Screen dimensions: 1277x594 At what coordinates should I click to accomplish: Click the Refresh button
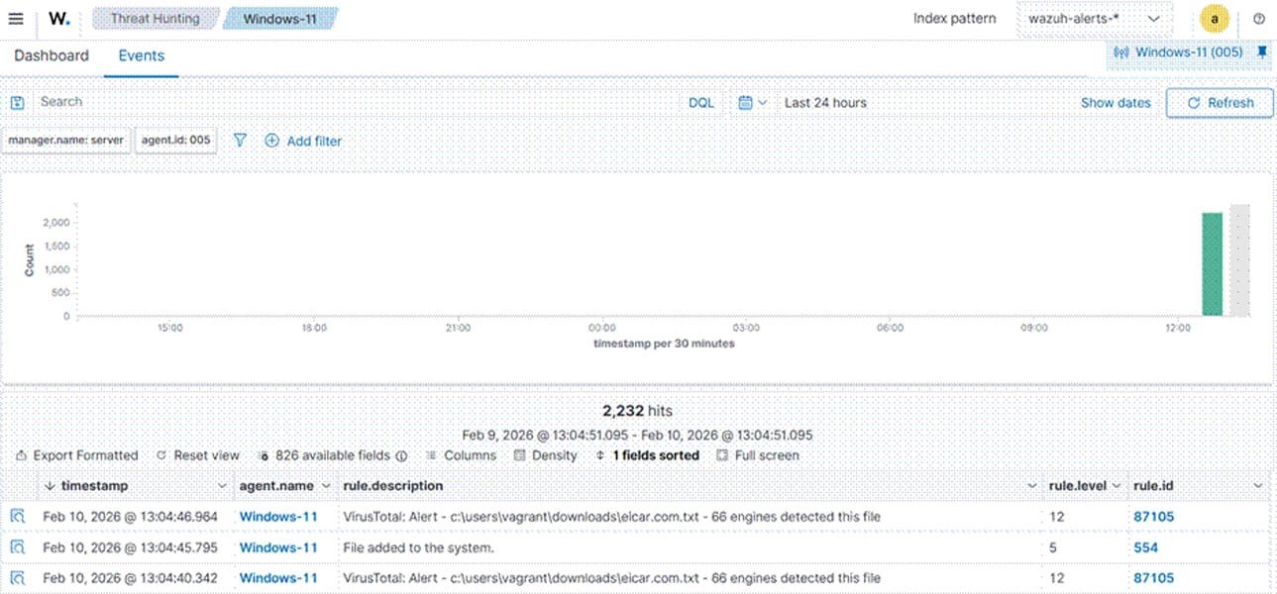click(x=1219, y=102)
